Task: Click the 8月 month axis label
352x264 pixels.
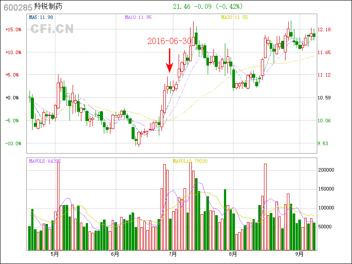Action: pos(233,254)
